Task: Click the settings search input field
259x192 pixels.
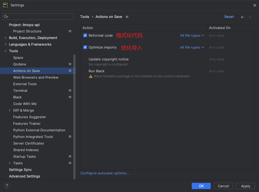Action: coord(40,17)
